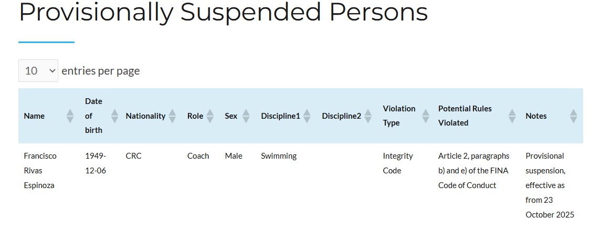Click the Provisional suspension notes cell

tap(550, 185)
